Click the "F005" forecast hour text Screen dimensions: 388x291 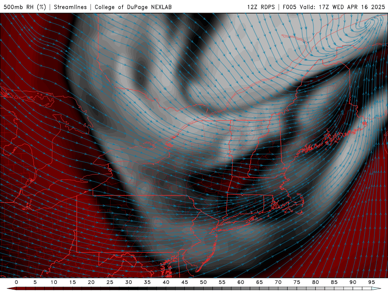click(x=289, y=7)
